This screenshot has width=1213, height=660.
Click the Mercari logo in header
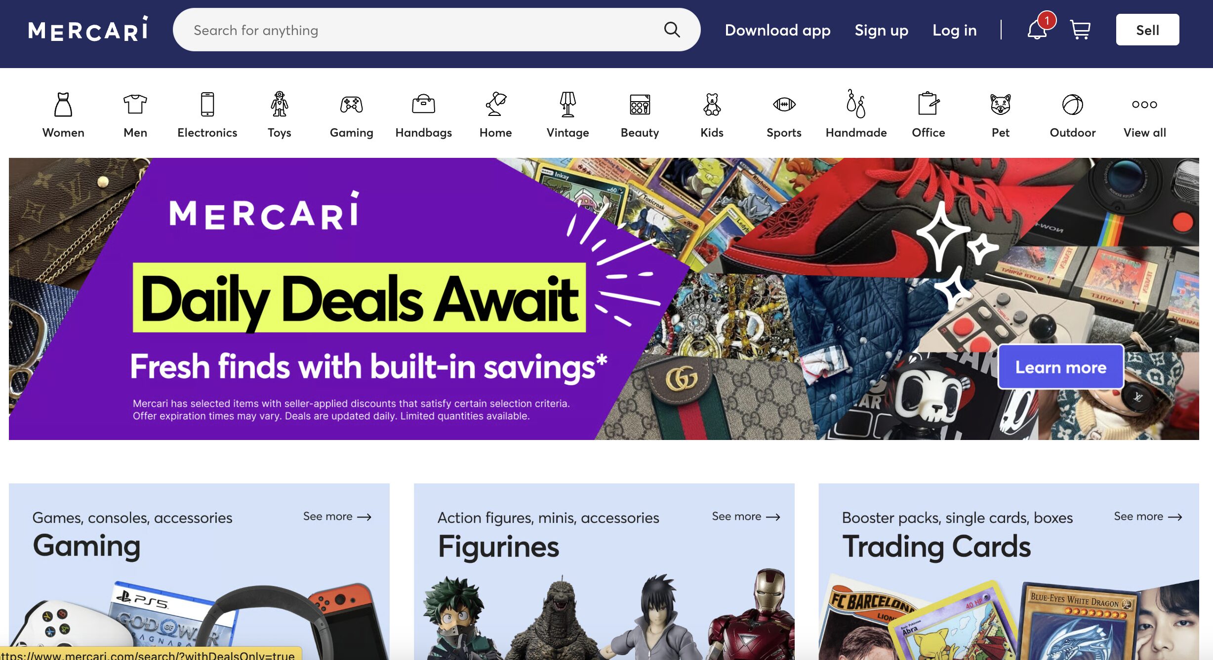tap(88, 29)
